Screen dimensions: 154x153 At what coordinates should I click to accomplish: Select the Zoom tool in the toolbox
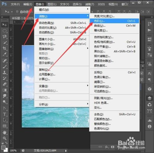5,138
